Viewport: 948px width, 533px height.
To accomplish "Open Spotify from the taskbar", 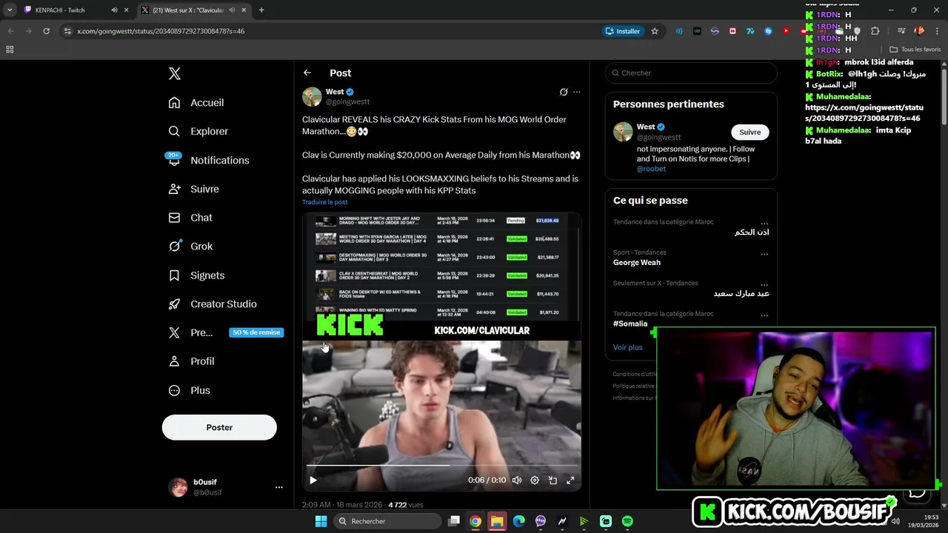I will 627,521.
